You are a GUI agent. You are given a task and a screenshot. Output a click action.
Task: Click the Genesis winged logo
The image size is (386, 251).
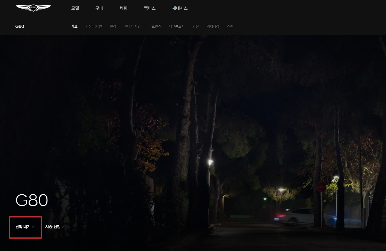point(33,8)
